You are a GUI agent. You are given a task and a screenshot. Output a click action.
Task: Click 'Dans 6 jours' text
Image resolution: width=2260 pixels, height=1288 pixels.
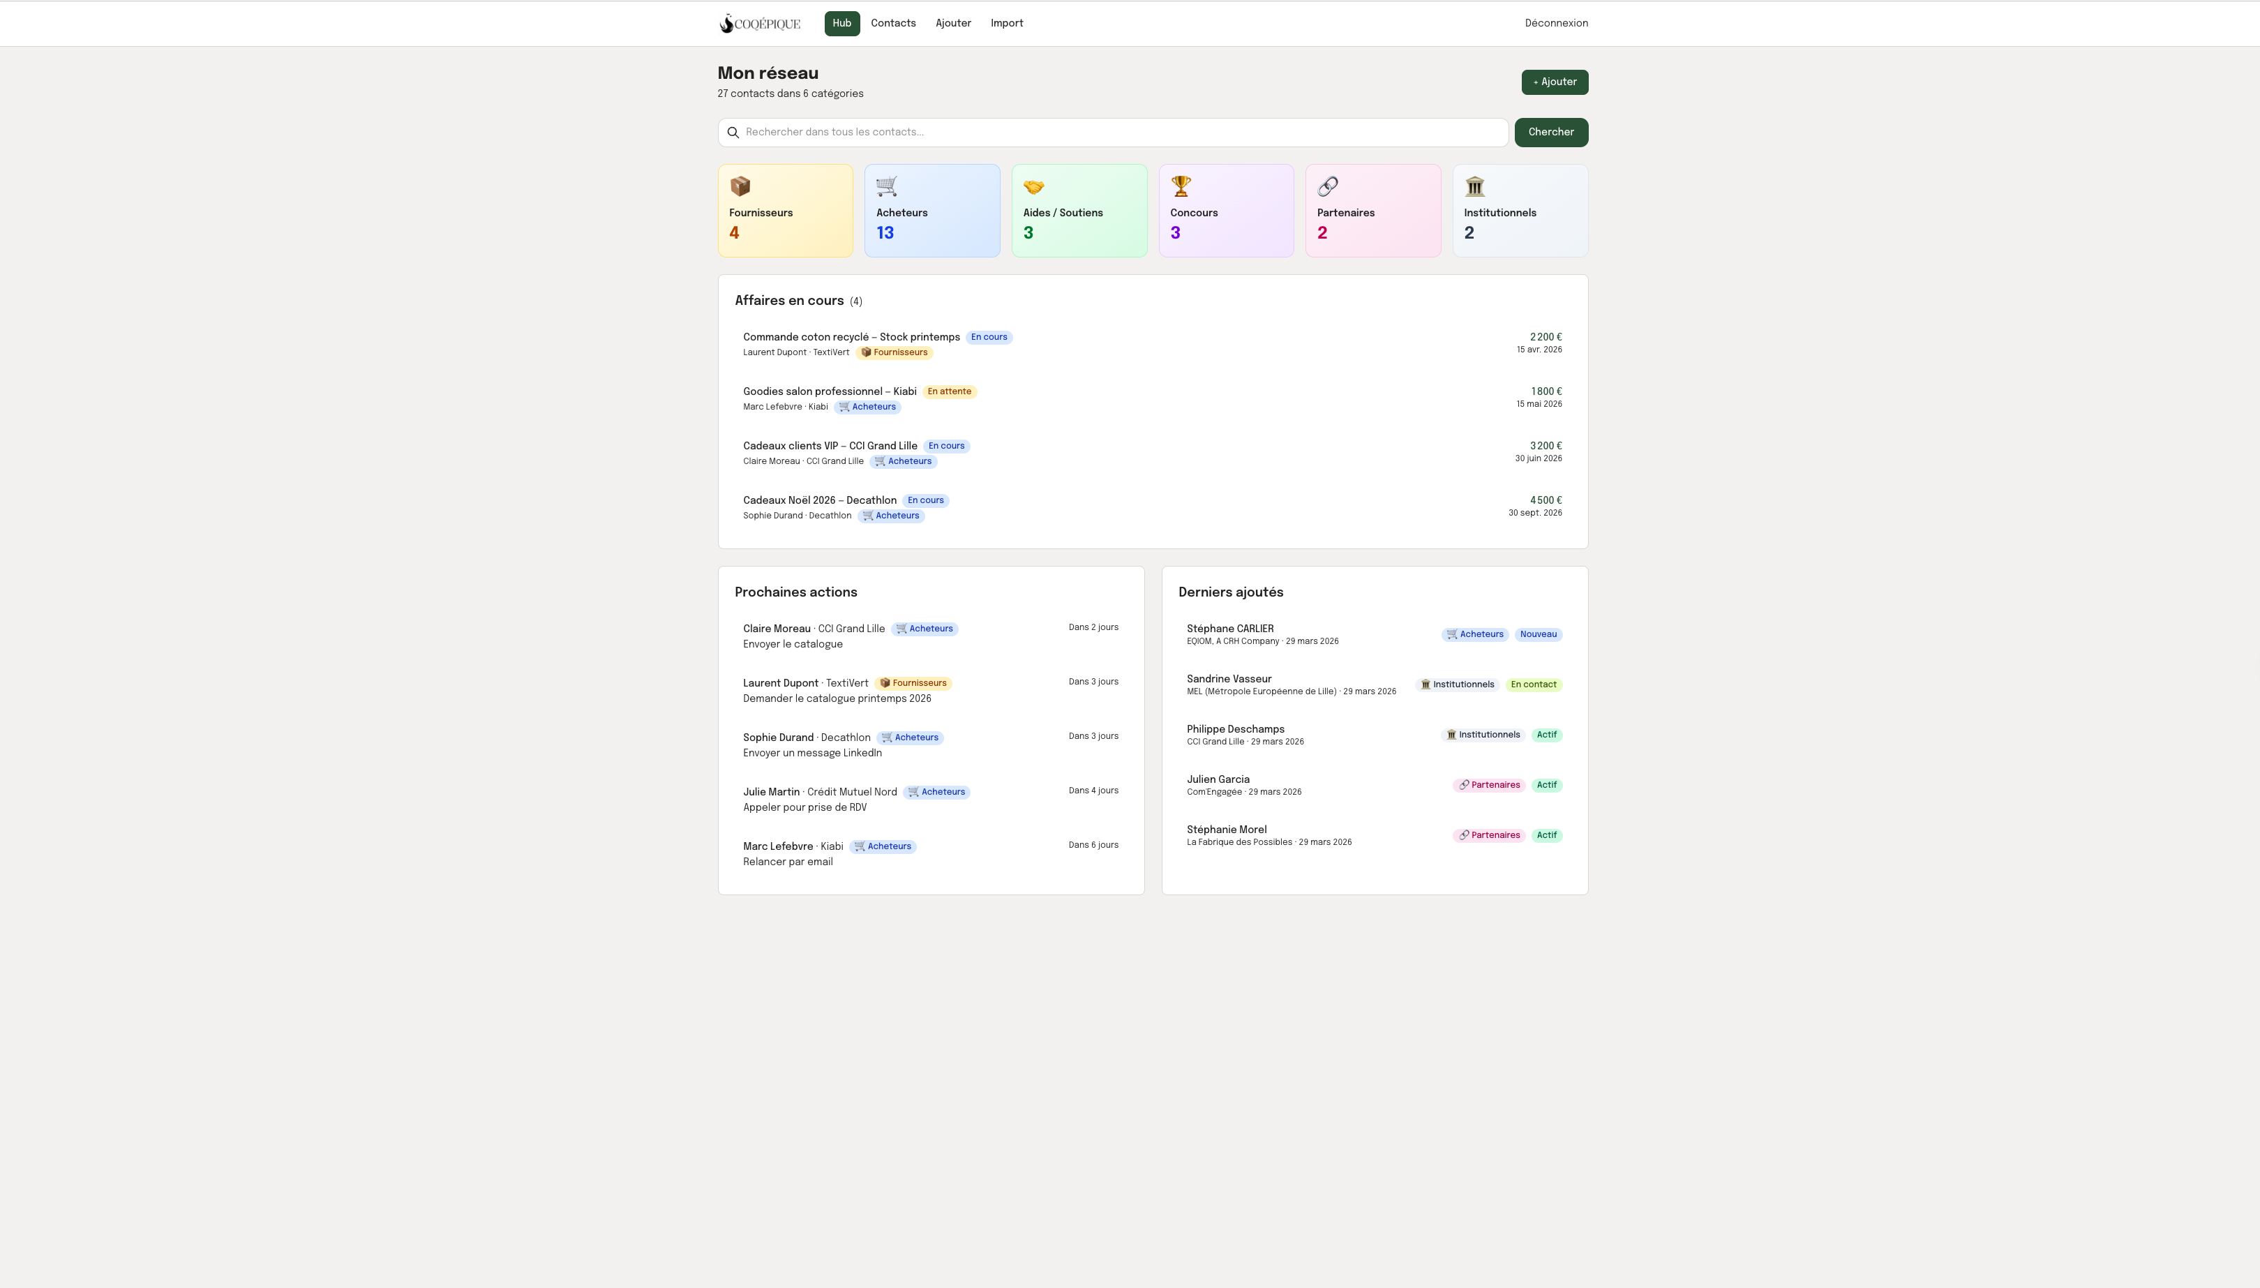pos(1093,846)
